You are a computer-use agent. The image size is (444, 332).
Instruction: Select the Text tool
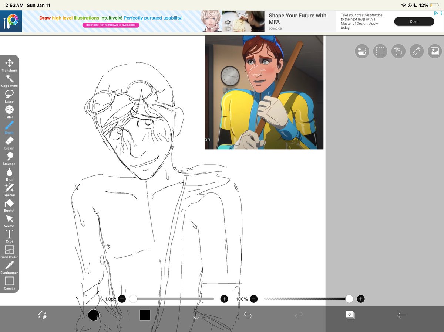click(9, 236)
